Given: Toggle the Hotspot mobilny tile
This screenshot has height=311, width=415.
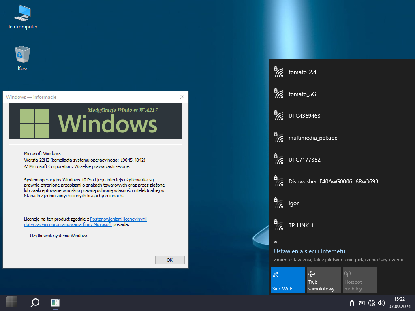Looking at the screenshot, I should coord(360,280).
